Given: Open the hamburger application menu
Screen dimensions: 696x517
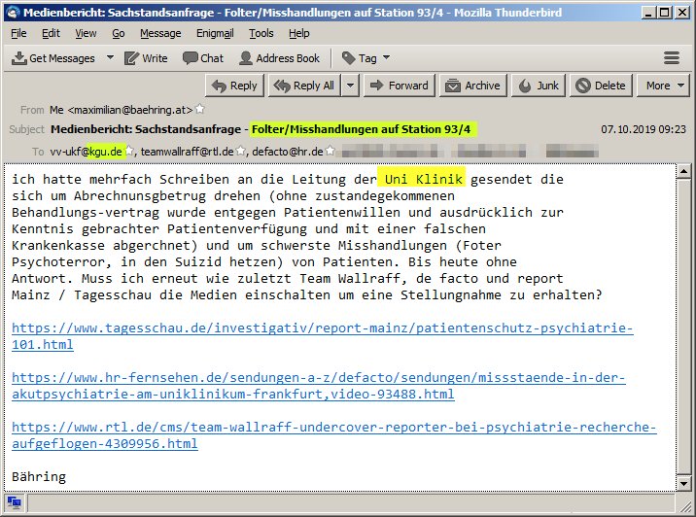Looking at the screenshot, I should click(672, 57).
